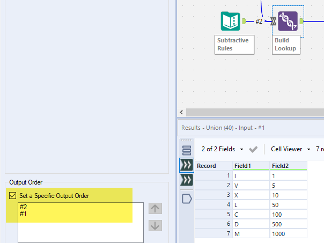Select Field1 cell containing L

point(251,205)
